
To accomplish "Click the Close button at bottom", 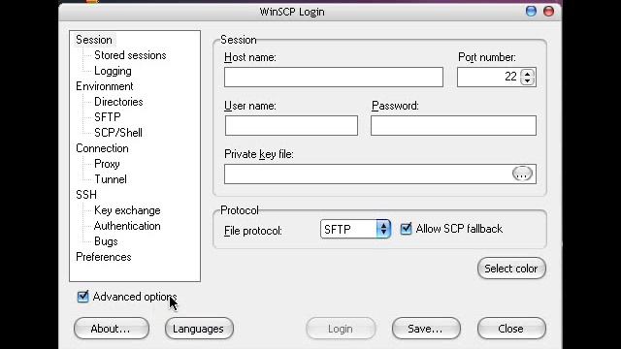I will click(511, 329).
